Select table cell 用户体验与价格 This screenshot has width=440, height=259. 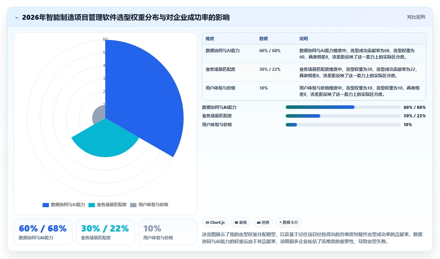coord(220,88)
